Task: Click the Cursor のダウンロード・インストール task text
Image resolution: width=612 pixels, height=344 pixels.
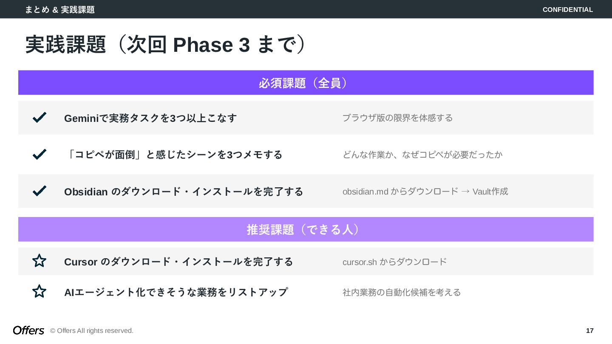Action: [x=178, y=262]
